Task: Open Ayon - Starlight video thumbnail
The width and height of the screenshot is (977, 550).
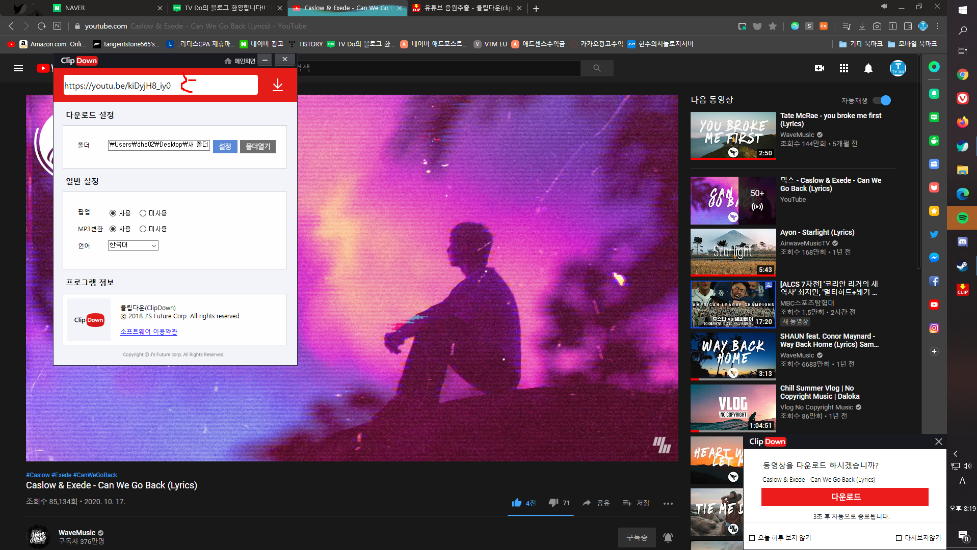Action: [x=733, y=252]
